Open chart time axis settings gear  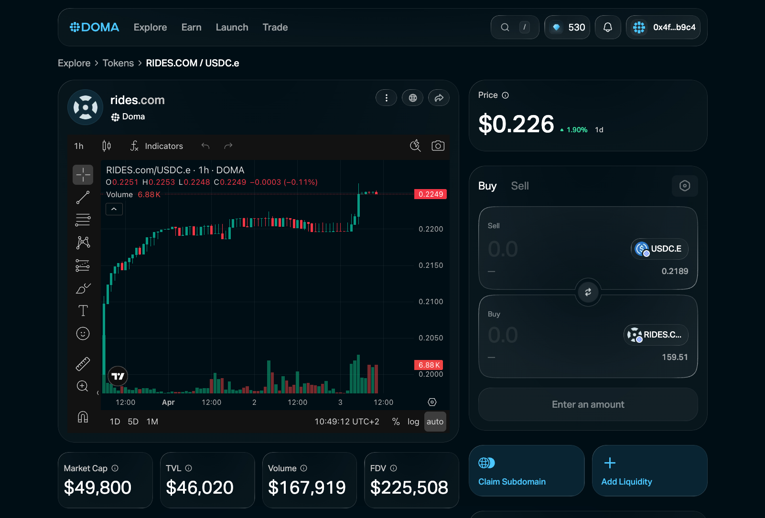point(432,402)
